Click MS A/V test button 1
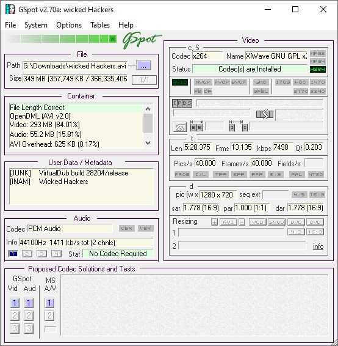 coord(49,303)
